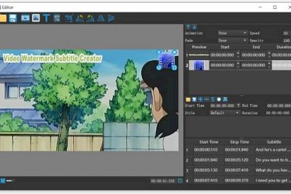The height and width of the screenshot is (194, 291).
Task: Click the subtitle Start Time stepper arrow
Action: 238,106
